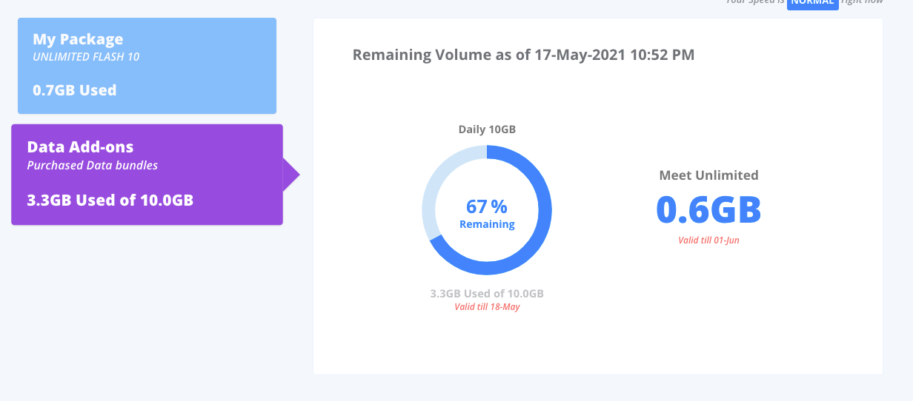Click the grey 3.3GB Used caption under chart
This screenshot has height=401, width=913.
coord(487,294)
